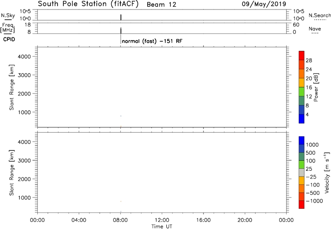Select the yellow −100 to −25 Velocity segment
This screenshot has width=331, height=229.
302,181
